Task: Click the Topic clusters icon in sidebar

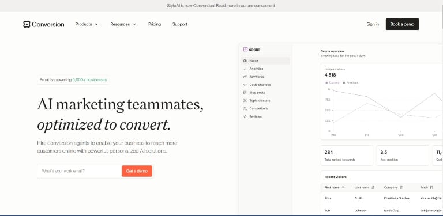Action: pyautogui.click(x=245, y=100)
